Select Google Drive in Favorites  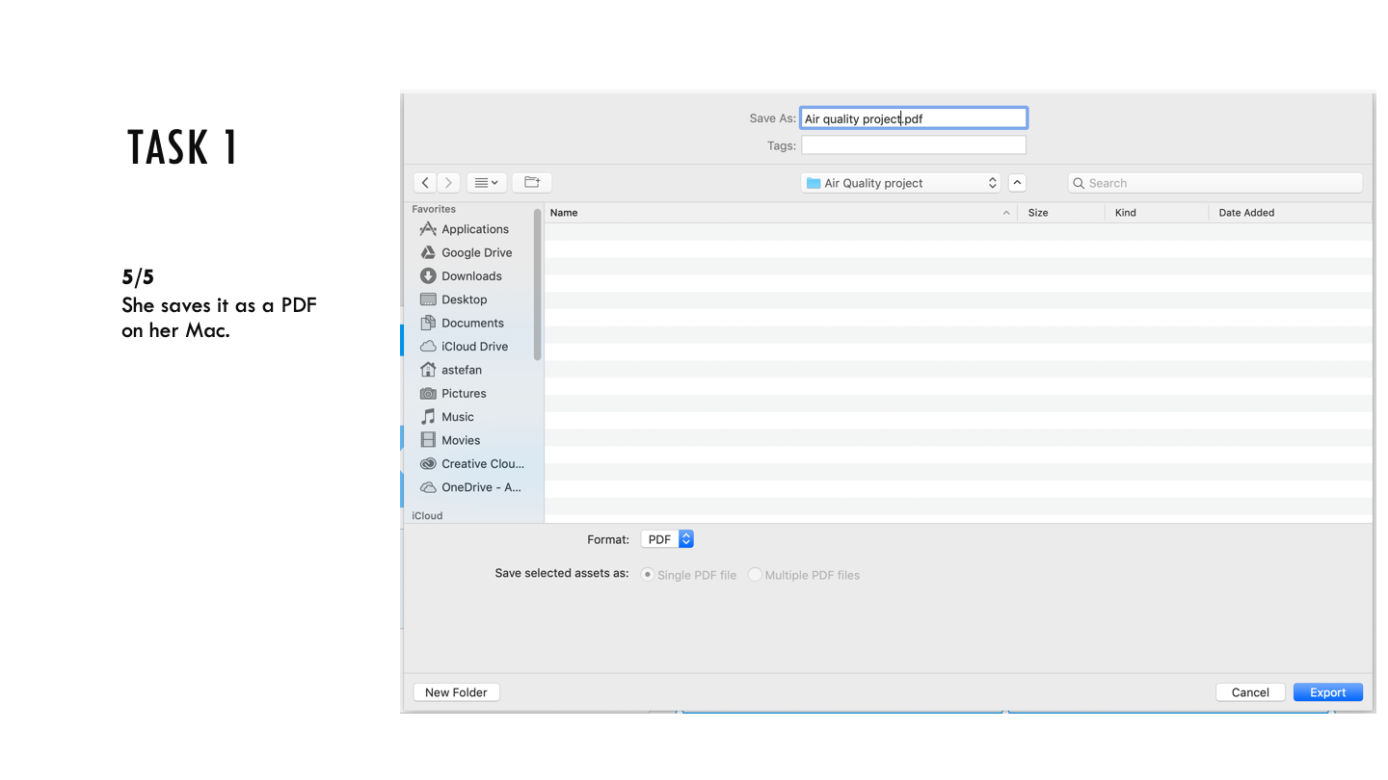click(476, 252)
